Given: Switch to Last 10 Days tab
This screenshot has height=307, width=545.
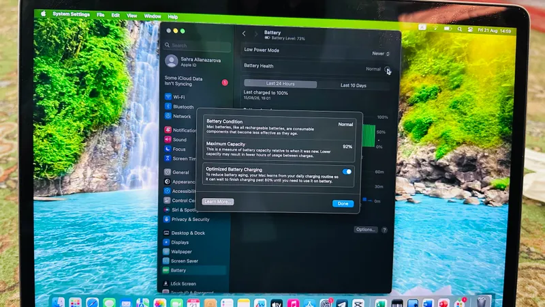Looking at the screenshot, I should [353, 85].
